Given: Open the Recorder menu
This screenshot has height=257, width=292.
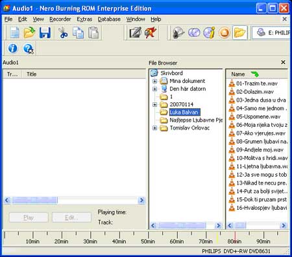Looking at the screenshot, I should coord(60,19).
